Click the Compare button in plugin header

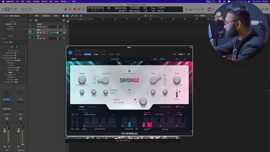click(87, 54)
